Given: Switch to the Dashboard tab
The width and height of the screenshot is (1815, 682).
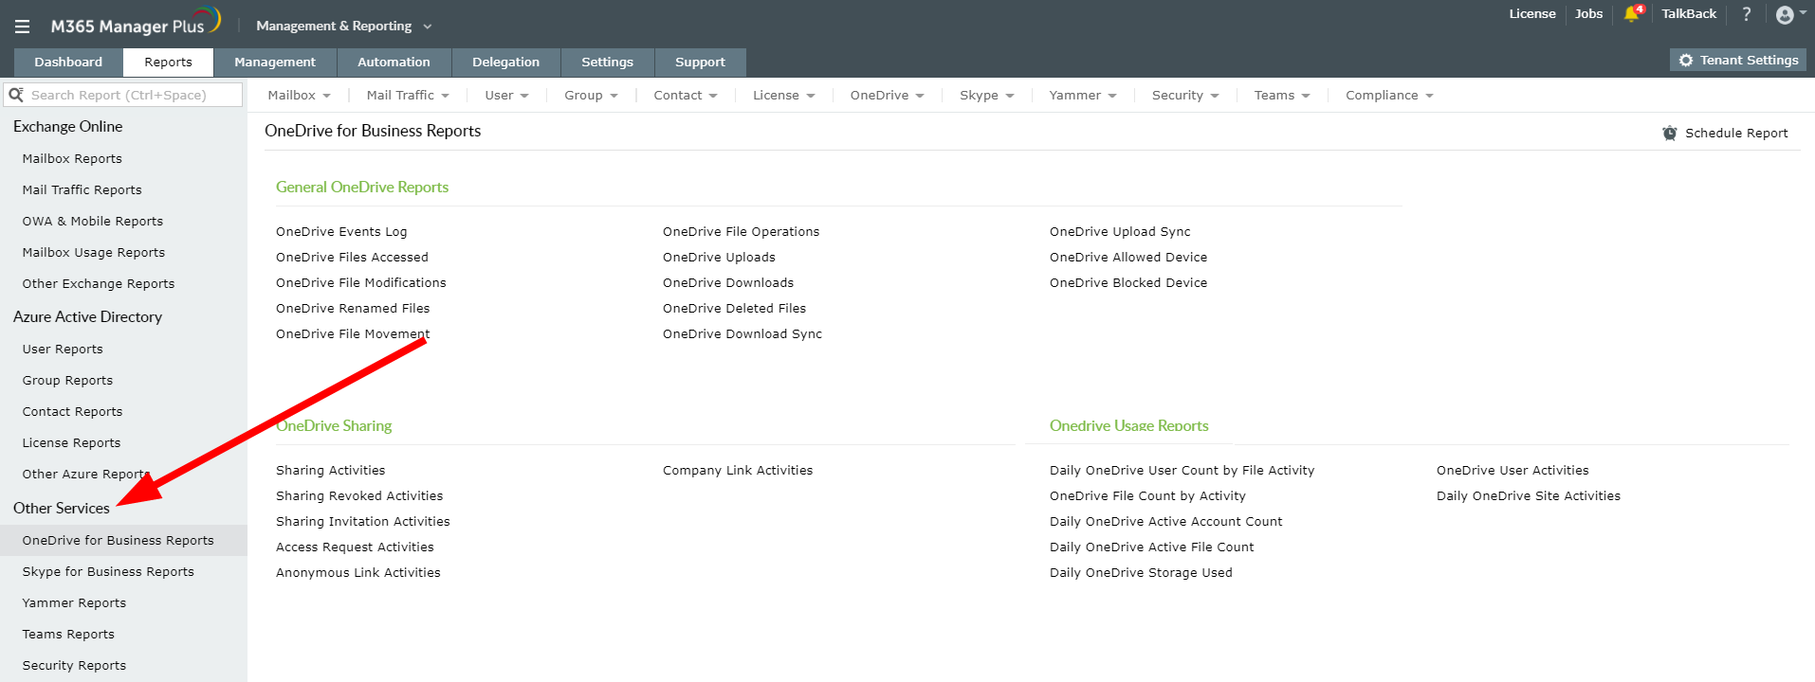Looking at the screenshot, I should 68,63.
